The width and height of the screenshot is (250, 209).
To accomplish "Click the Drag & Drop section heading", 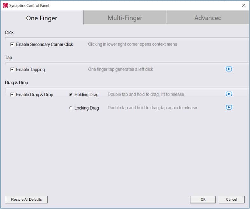I will click(x=17, y=83).
